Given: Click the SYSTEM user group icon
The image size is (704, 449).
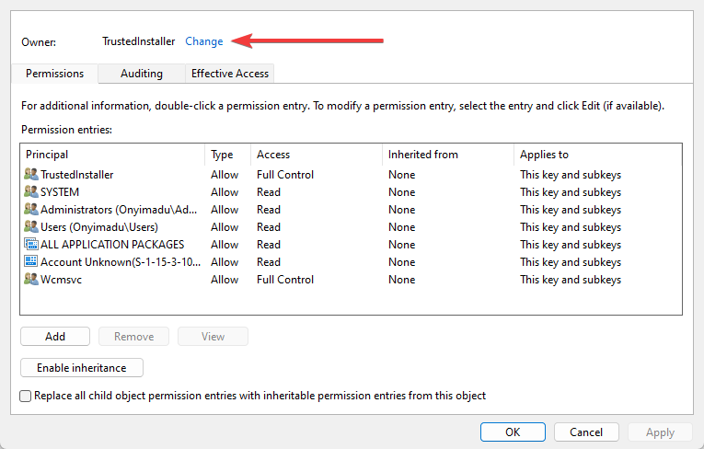Looking at the screenshot, I should 31,192.
